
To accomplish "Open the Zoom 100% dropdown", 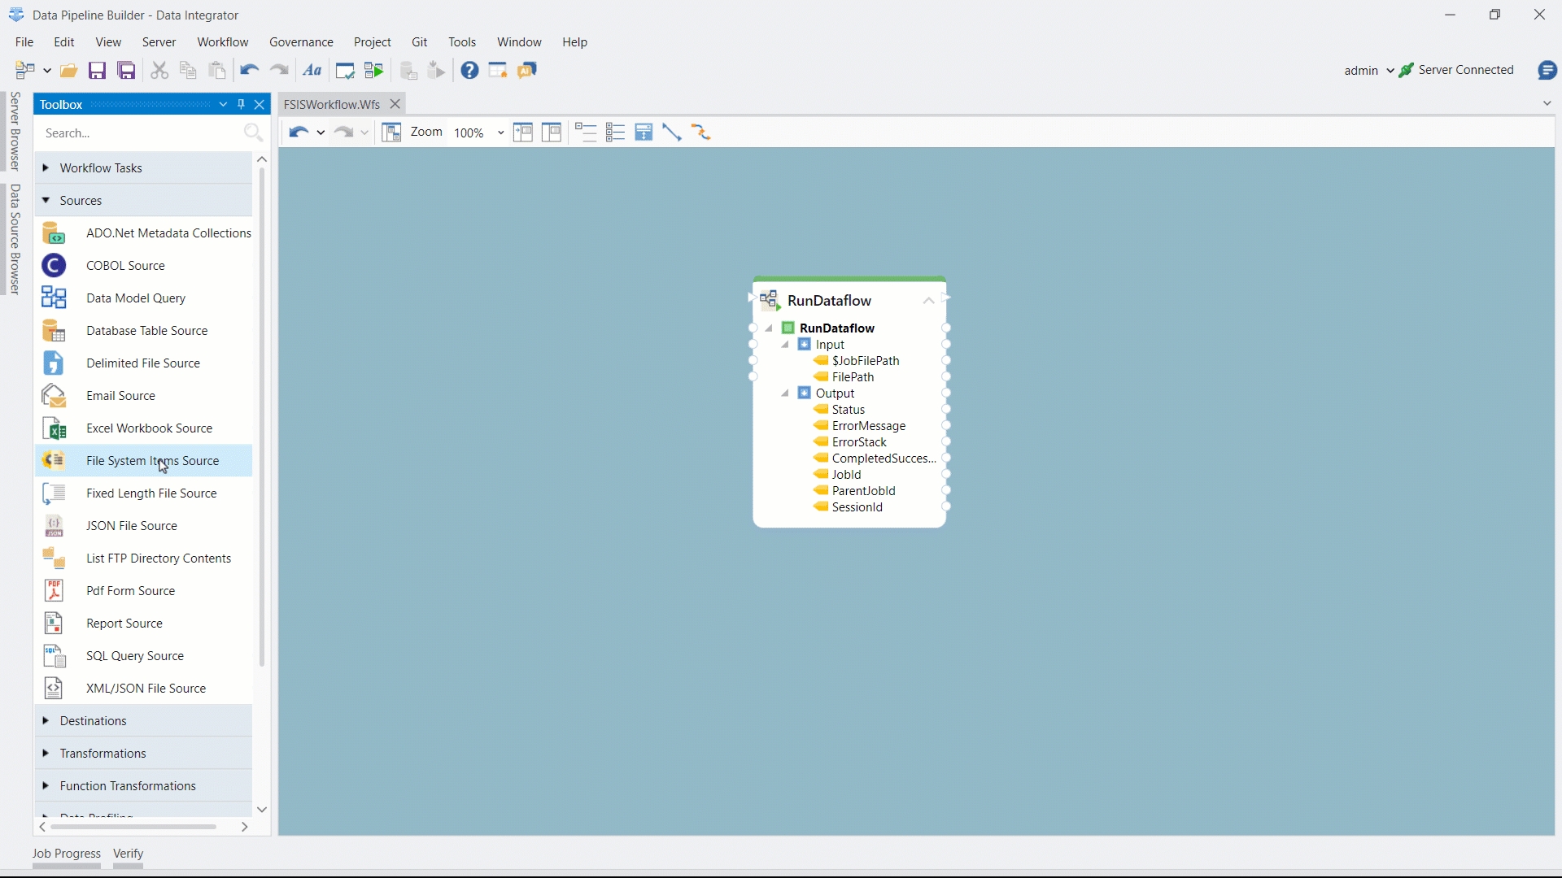I will tap(500, 133).
